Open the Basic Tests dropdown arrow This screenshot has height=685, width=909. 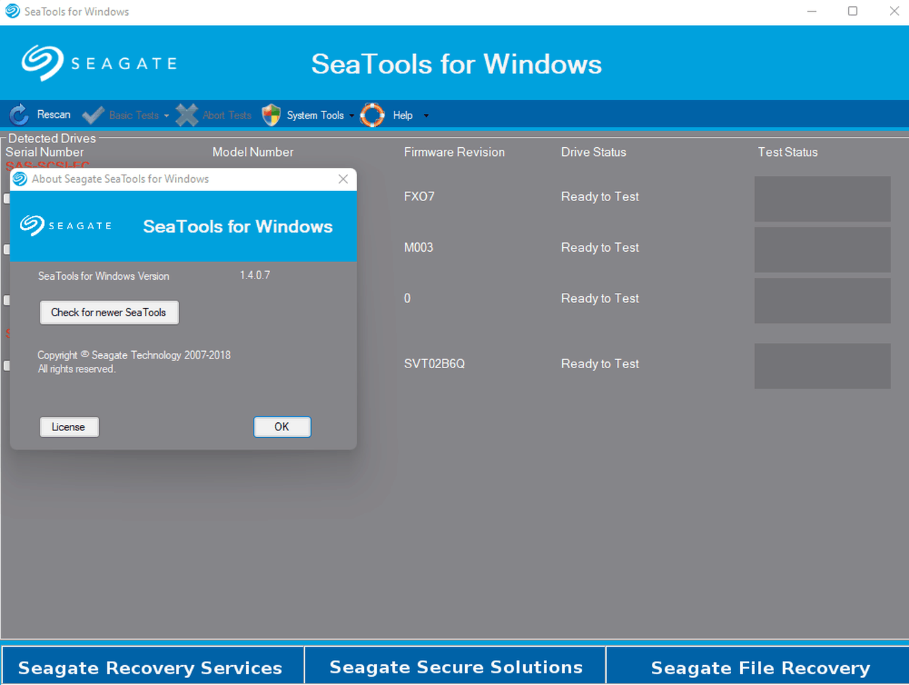click(x=166, y=116)
